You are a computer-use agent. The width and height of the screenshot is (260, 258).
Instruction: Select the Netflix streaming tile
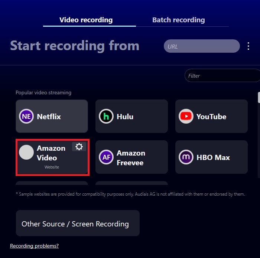(x=52, y=116)
